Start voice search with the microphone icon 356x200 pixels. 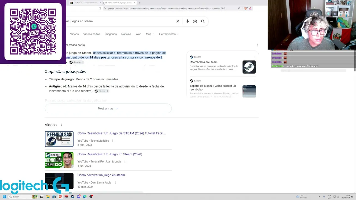pos(187,21)
